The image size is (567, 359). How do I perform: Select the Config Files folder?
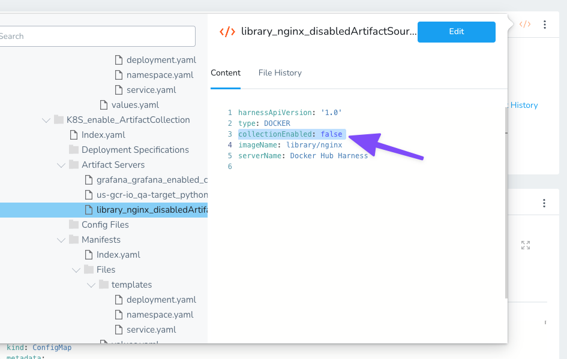click(105, 225)
